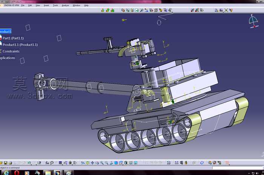
Task: Click the Fly mode icon
Action: click(83, 163)
